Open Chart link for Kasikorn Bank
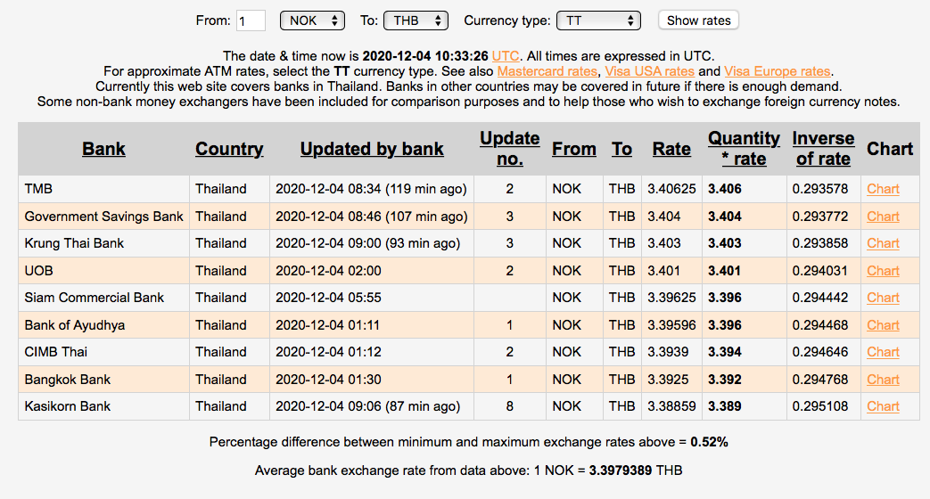This screenshot has height=499, width=930. (883, 406)
